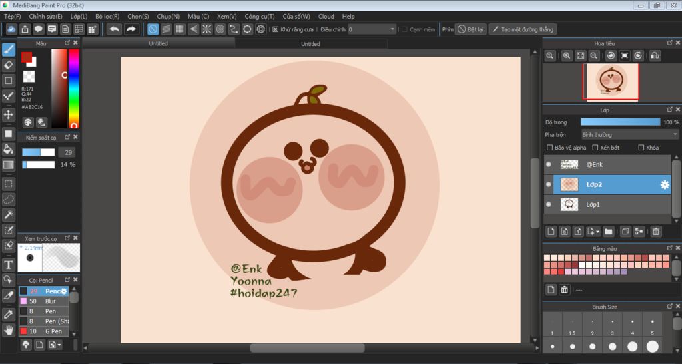Hide the @Enk layer
Image resolution: width=682 pixels, height=364 pixels.
(549, 164)
